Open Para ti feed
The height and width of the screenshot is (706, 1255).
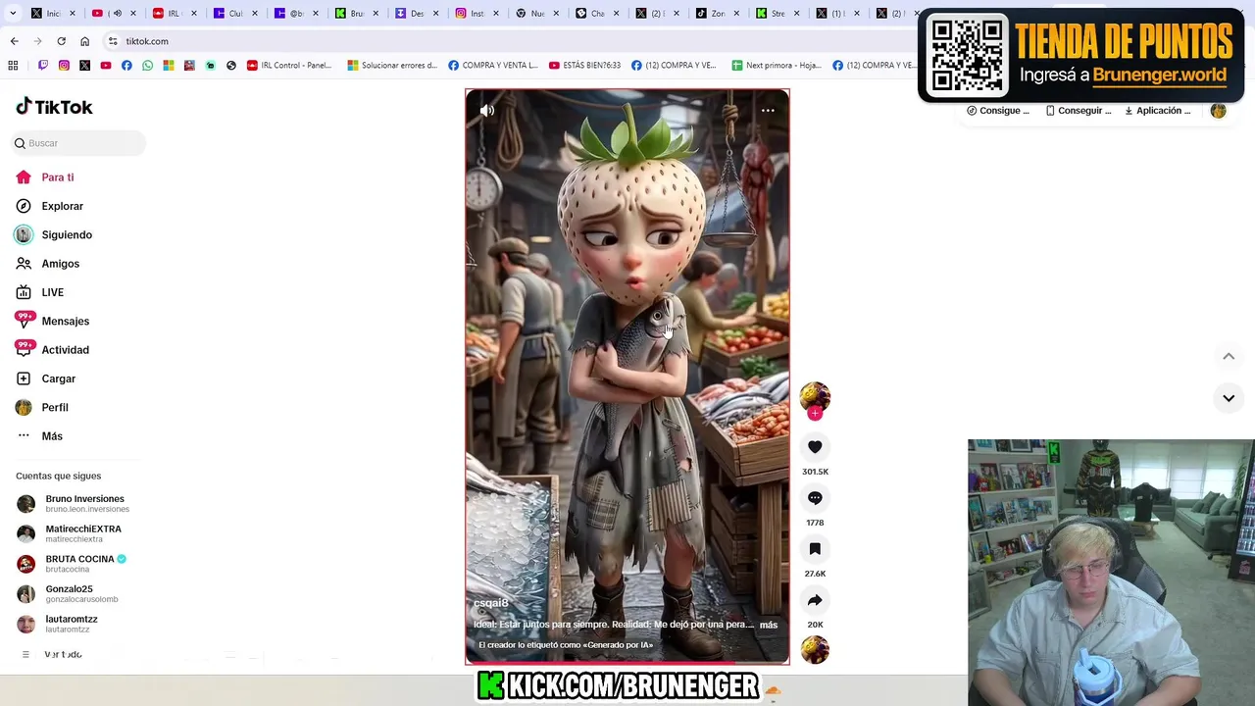click(45, 177)
